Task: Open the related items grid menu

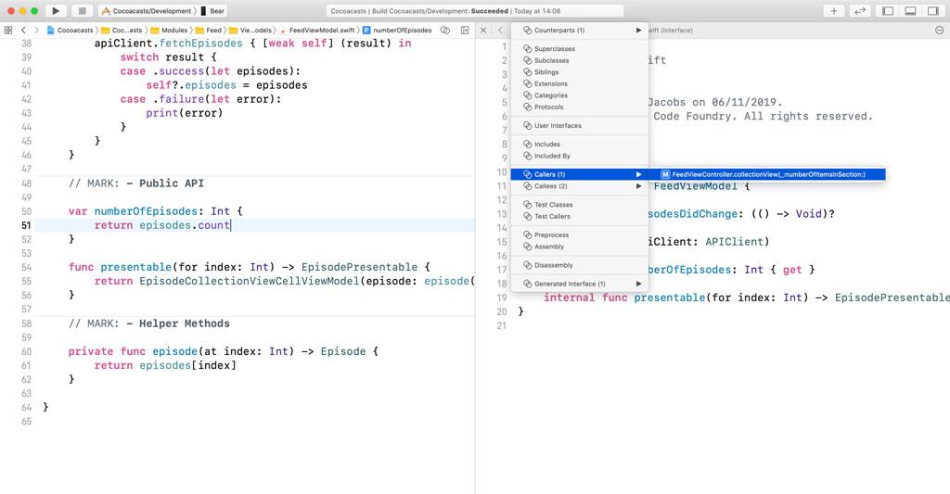Action: tap(7, 30)
